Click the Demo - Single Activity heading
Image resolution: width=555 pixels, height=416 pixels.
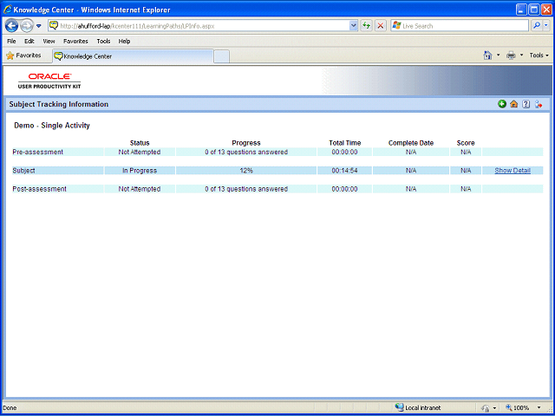[x=52, y=126]
